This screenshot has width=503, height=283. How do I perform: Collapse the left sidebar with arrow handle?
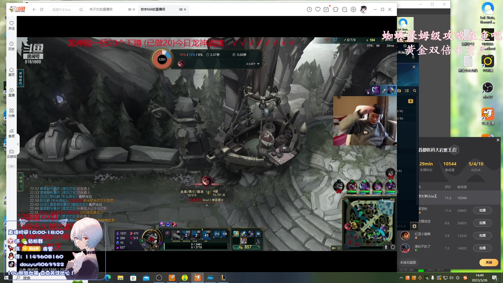coord(18,144)
